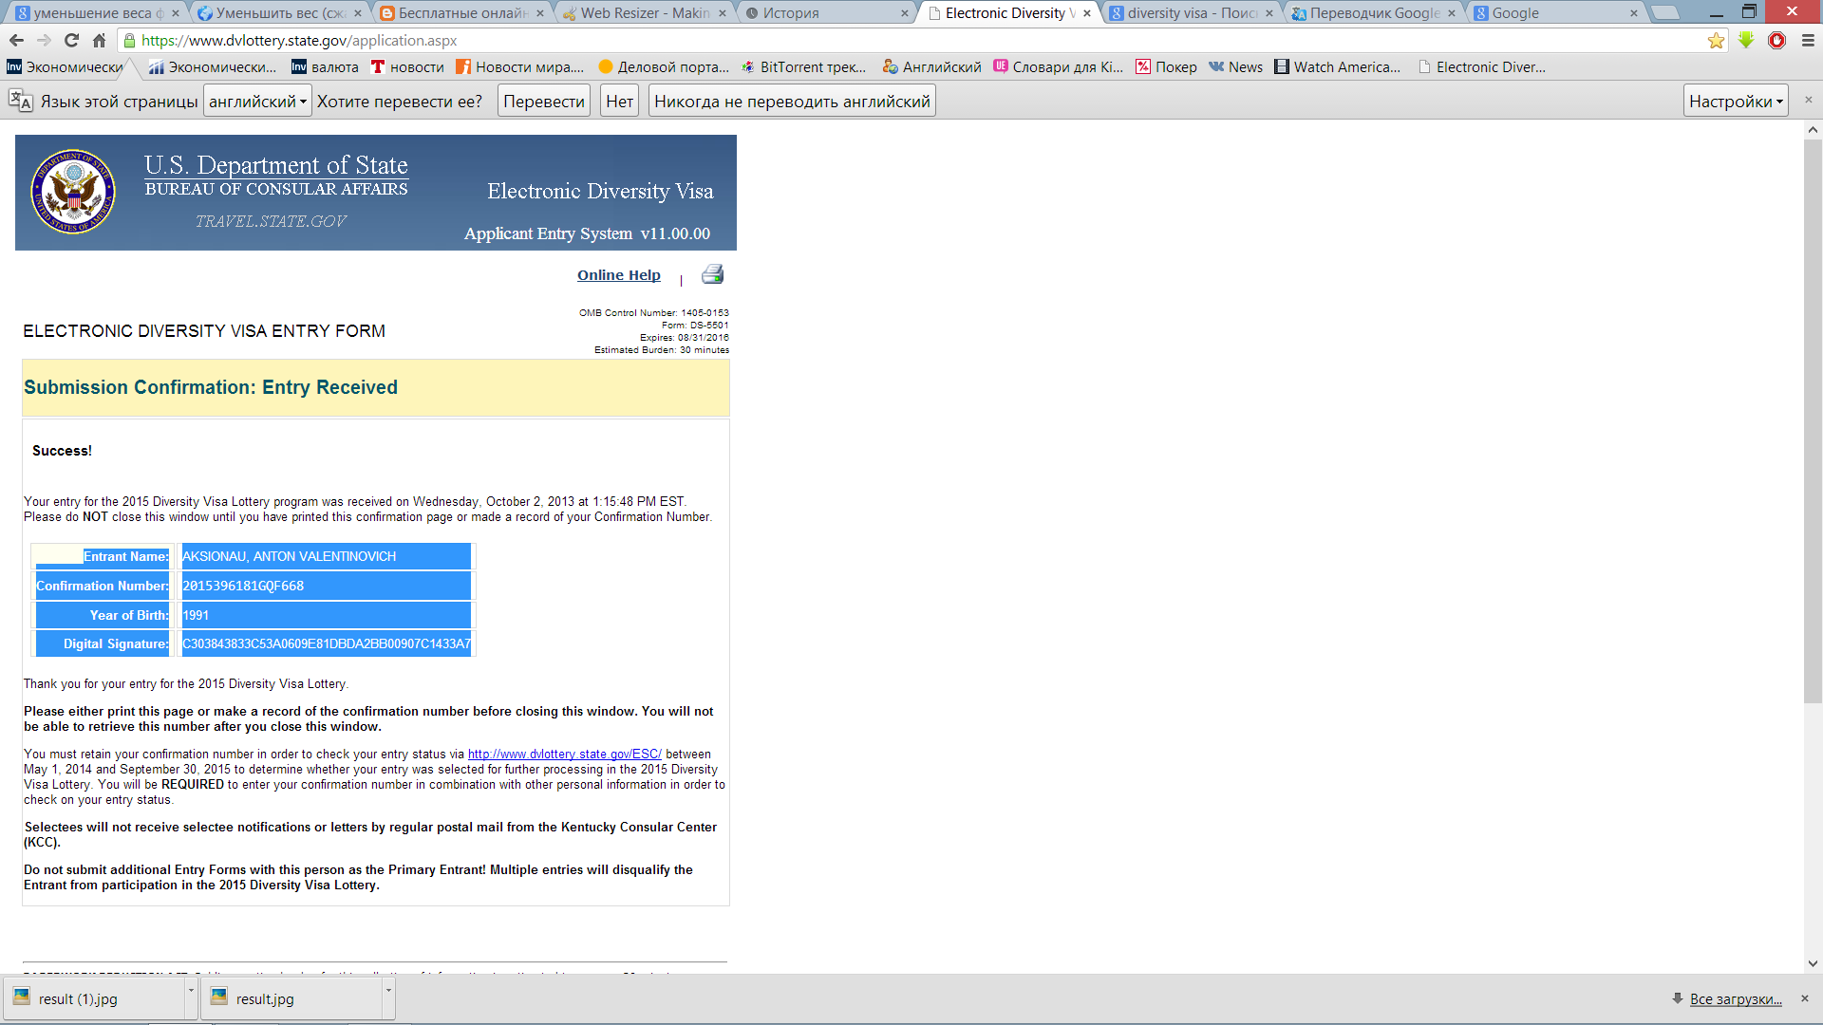The height and width of the screenshot is (1025, 1823).
Task: Open bookmark 'Словари для Ki...'
Action: click(1059, 66)
